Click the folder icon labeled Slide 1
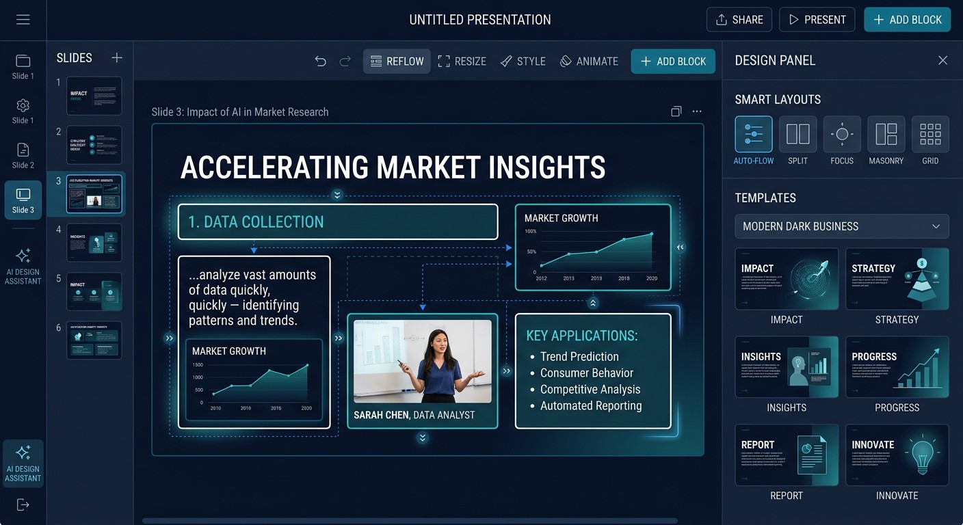This screenshot has width=963, height=525. [x=23, y=66]
